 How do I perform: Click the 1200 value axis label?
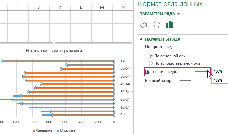[16, 122]
